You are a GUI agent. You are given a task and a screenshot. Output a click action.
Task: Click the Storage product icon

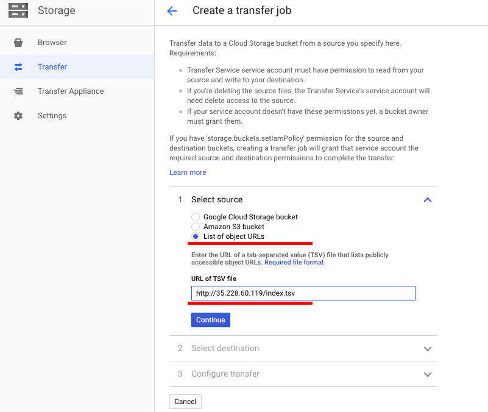point(18,10)
